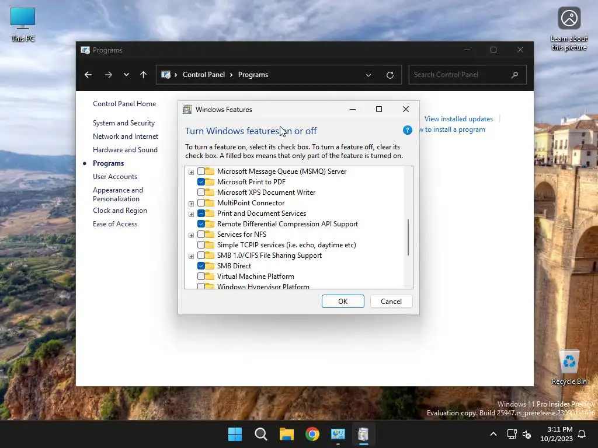
Task: Select the Recycle Bin desktop icon
Action: pyautogui.click(x=569, y=367)
